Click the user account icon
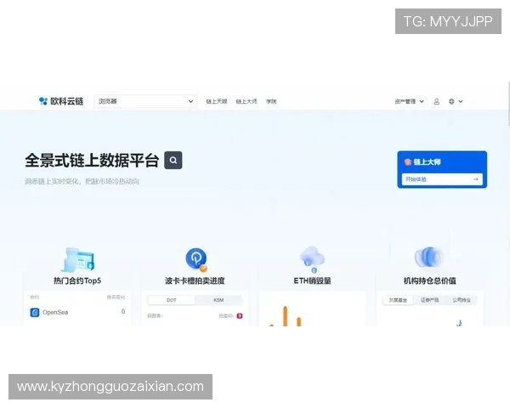 click(437, 101)
